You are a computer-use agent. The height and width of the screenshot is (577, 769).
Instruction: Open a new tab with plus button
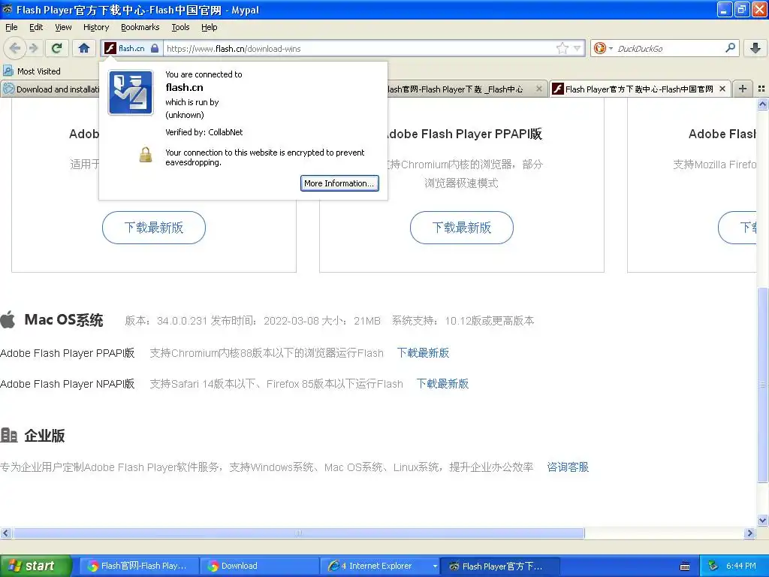tap(743, 89)
